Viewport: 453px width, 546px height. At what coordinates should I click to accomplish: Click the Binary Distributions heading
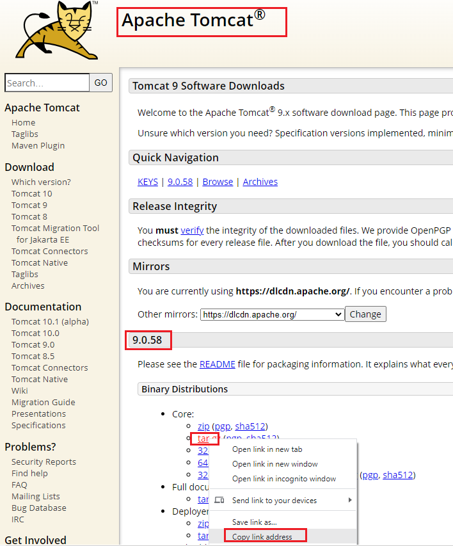click(x=184, y=389)
